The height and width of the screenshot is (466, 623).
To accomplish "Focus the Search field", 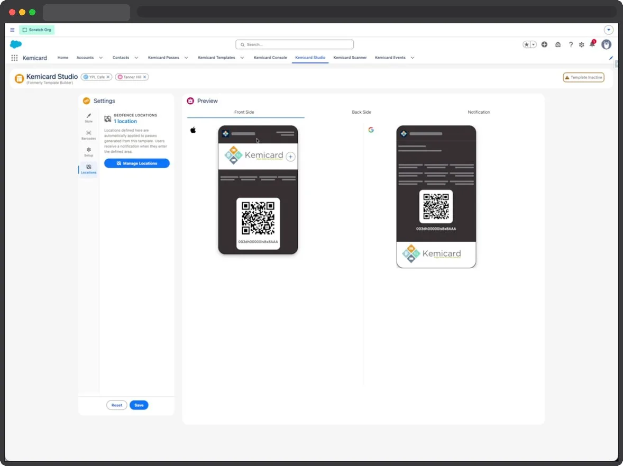I will tap(295, 44).
